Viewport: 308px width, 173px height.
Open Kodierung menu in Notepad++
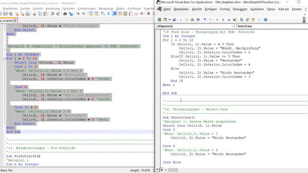52,9
